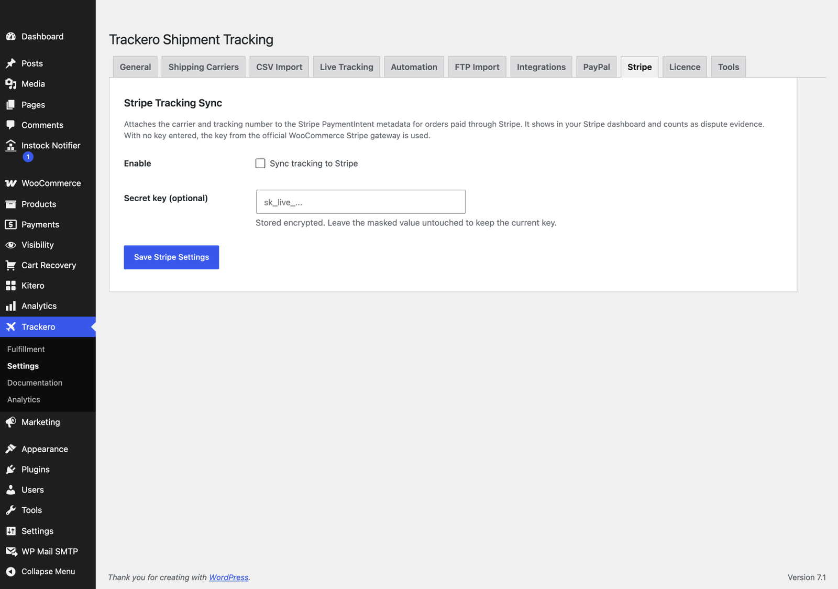Click the Stripe Tracking Sync heading
The image size is (838, 589).
[173, 103]
